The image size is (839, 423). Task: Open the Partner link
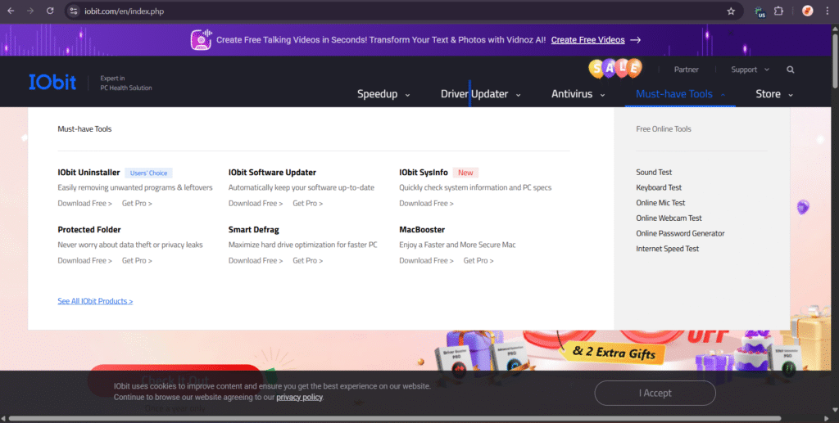pos(686,70)
